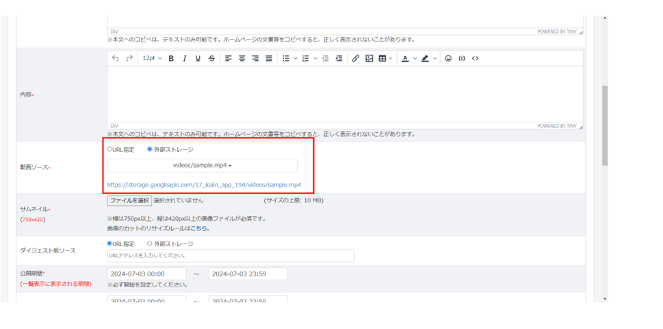
Task: Decrease the indent
Action: (x=325, y=59)
